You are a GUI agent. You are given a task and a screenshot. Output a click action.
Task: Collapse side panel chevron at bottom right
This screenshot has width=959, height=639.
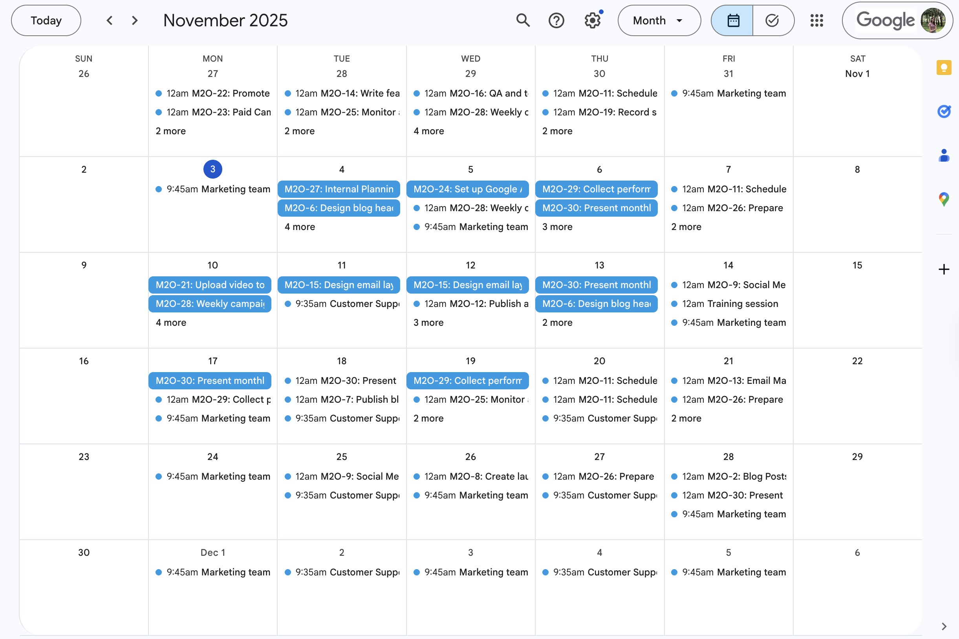[x=944, y=626]
